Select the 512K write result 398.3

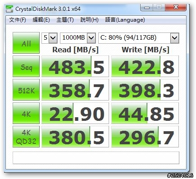click(145, 90)
